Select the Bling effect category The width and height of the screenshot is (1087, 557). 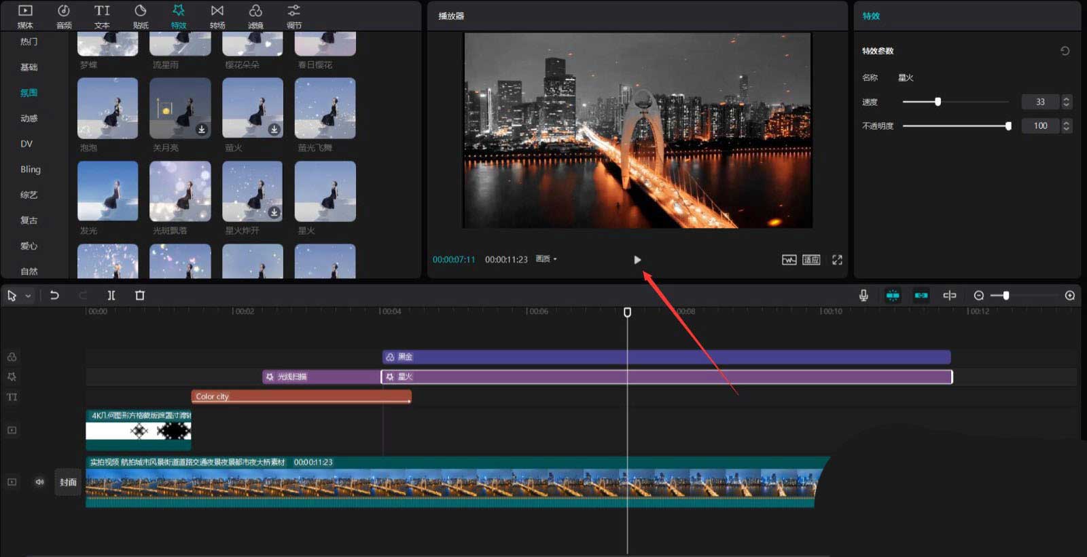[x=31, y=170]
